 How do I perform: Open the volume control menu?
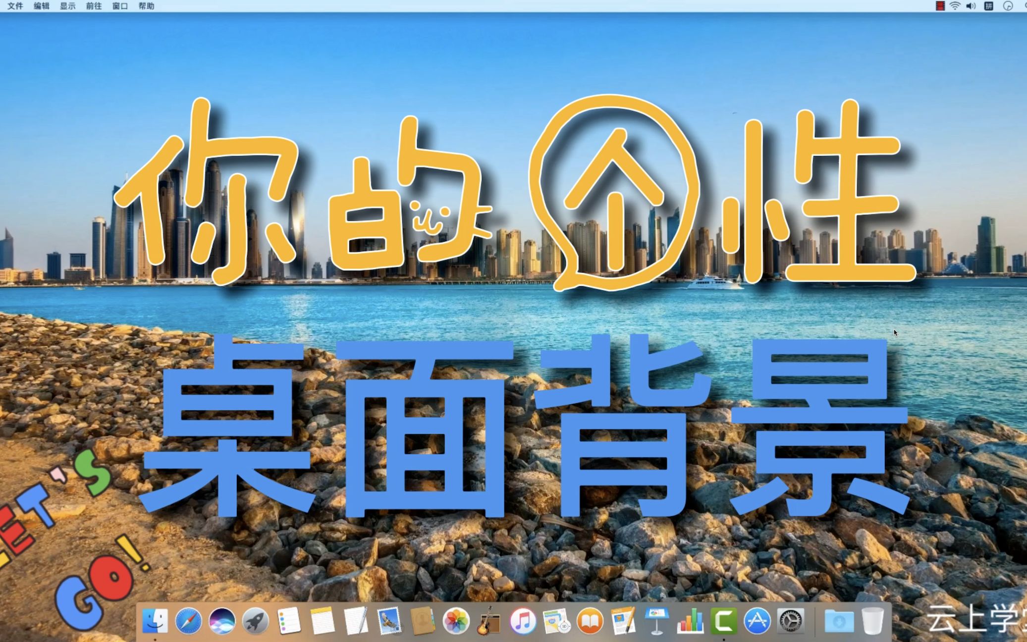[971, 6]
